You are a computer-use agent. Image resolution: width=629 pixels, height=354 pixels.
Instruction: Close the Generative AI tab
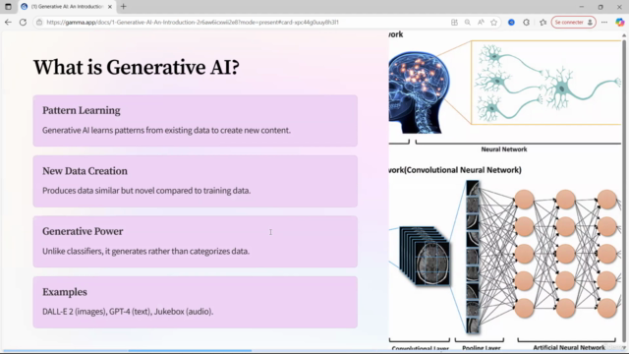110,7
